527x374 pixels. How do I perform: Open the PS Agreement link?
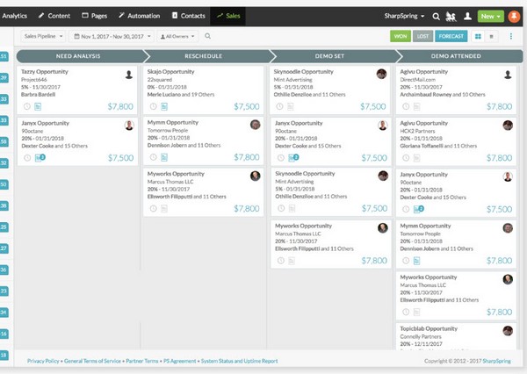click(180, 361)
